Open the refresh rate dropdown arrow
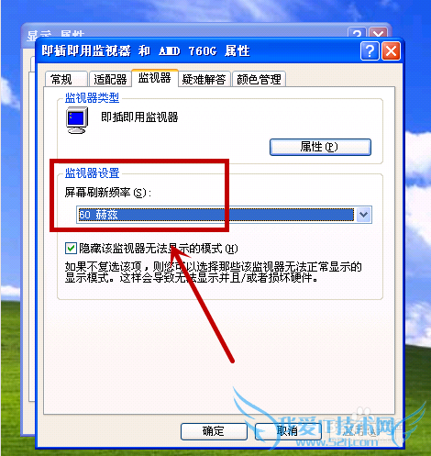Screen dimensions: 431x456 (363, 215)
